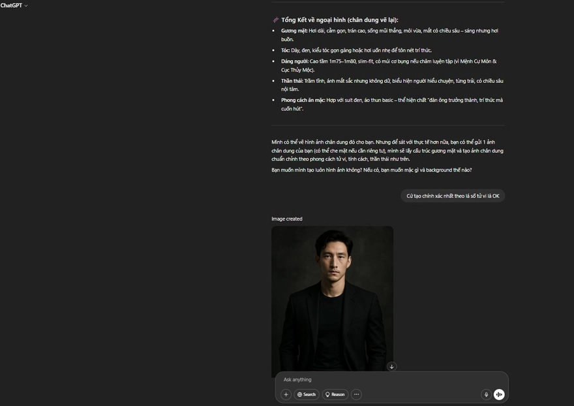This screenshot has width=574, height=406.
Task: Click the Image created label
Action: 287,219
